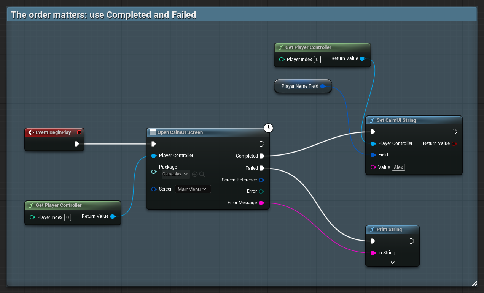The image size is (484, 293).
Task: Click the unlabeled exec output pin on Open CalmUI Screen
Action: pyautogui.click(x=262, y=144)
